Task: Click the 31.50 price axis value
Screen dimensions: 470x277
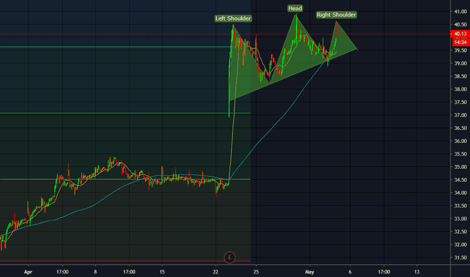Action: tap(460, 257)
